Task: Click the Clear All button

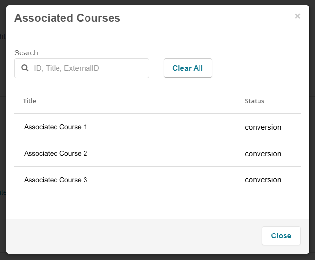Action: (x=188, y=68)
